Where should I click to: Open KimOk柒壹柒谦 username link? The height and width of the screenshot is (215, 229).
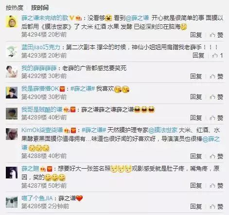point(42,130)
